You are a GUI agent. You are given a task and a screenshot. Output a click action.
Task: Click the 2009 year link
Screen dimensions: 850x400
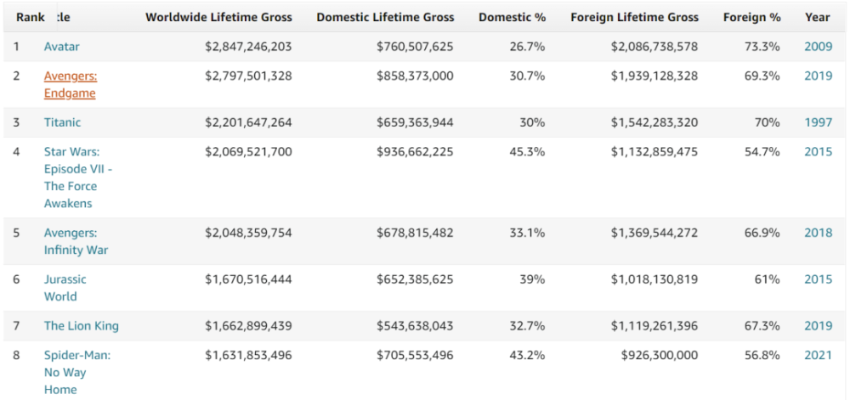pos(819,46)
